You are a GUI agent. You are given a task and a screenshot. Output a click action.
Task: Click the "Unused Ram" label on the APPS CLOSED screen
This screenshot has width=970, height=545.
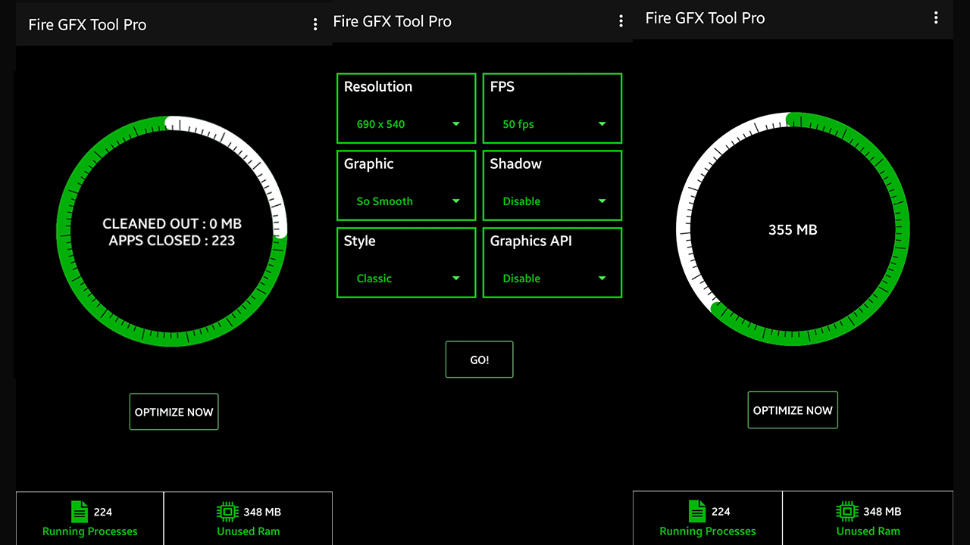[x=249, y=531]
